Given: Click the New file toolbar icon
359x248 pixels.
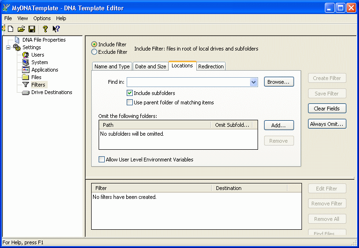Looking at the screenshot, I should pos(10,29).
